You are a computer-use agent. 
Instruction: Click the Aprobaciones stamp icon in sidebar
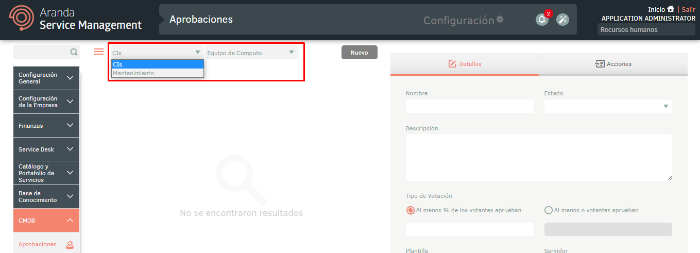[70, 245]
